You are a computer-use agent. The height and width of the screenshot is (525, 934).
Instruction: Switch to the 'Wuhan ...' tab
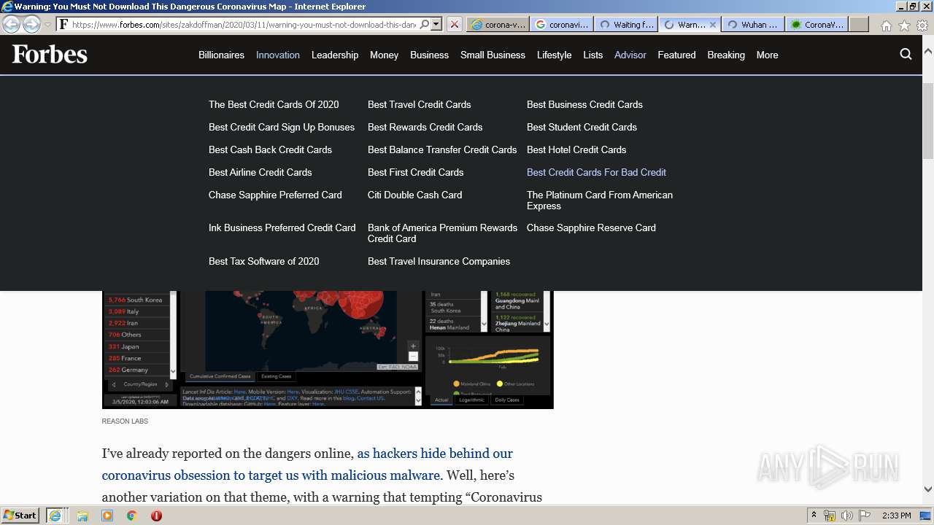[x=753, y=24]
